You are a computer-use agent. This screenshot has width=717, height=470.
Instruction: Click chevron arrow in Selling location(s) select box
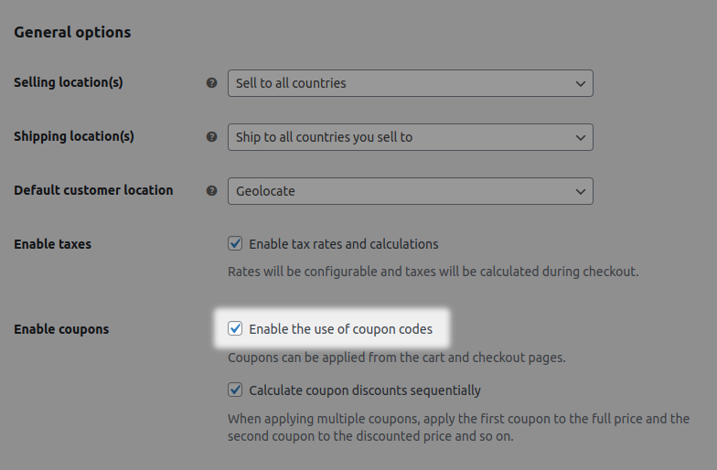point(580,84)
